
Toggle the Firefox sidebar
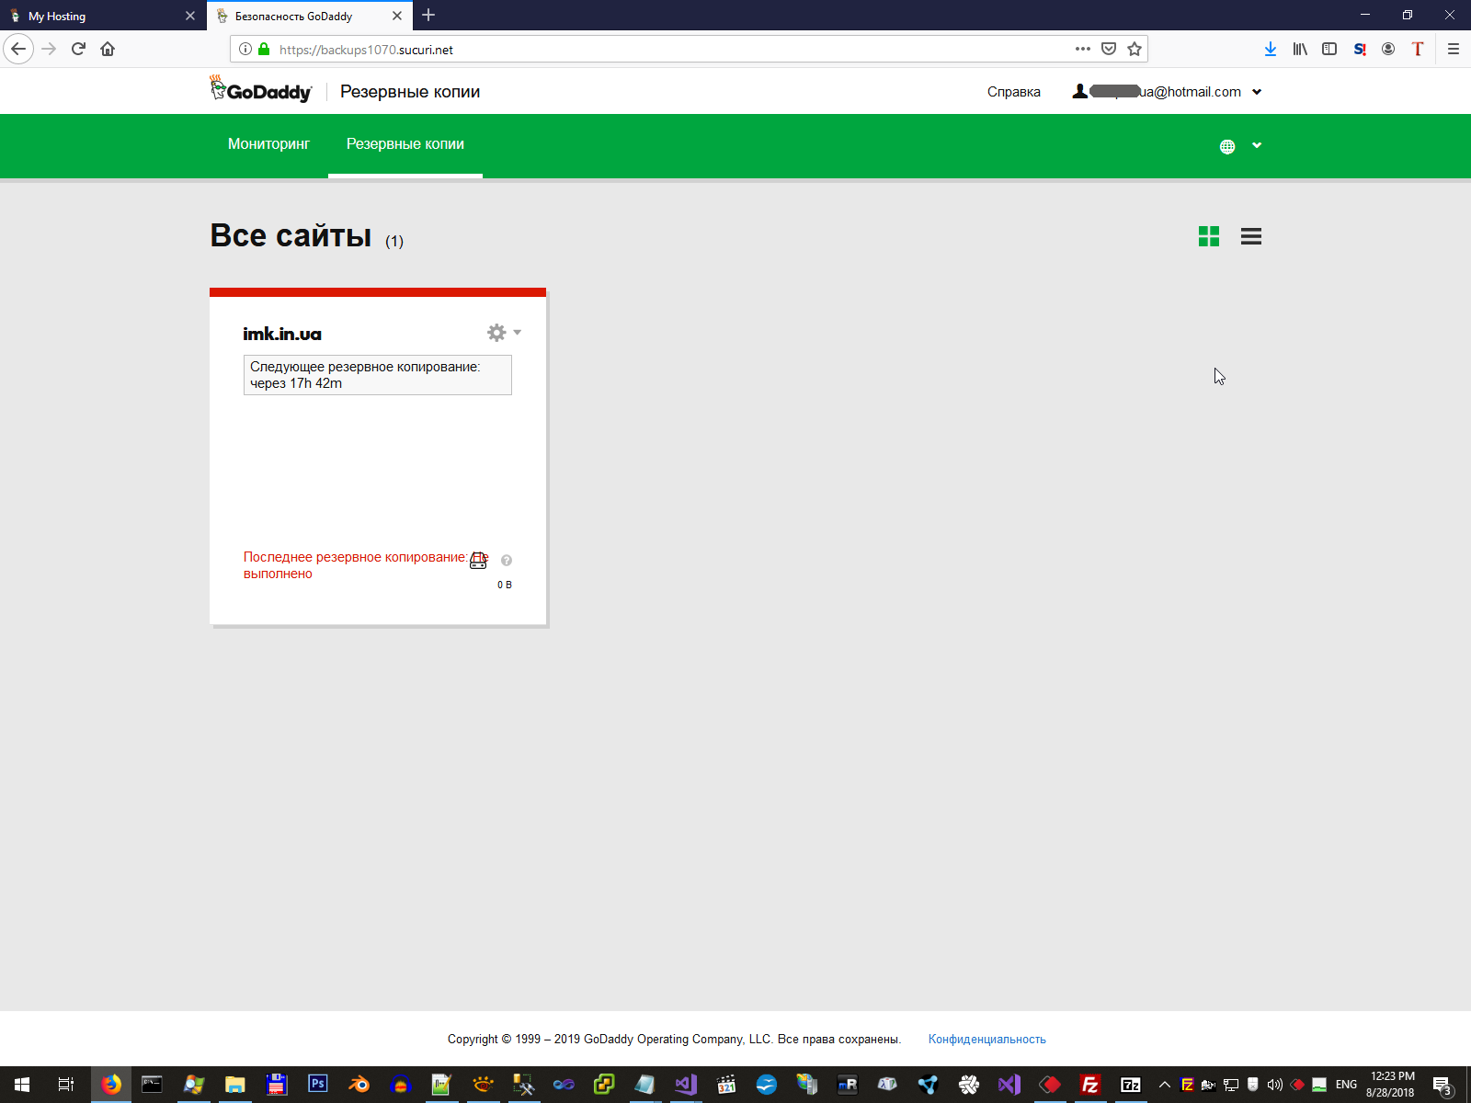1329,49
